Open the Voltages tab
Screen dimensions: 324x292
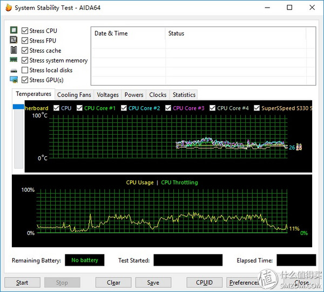click(107, 95)
